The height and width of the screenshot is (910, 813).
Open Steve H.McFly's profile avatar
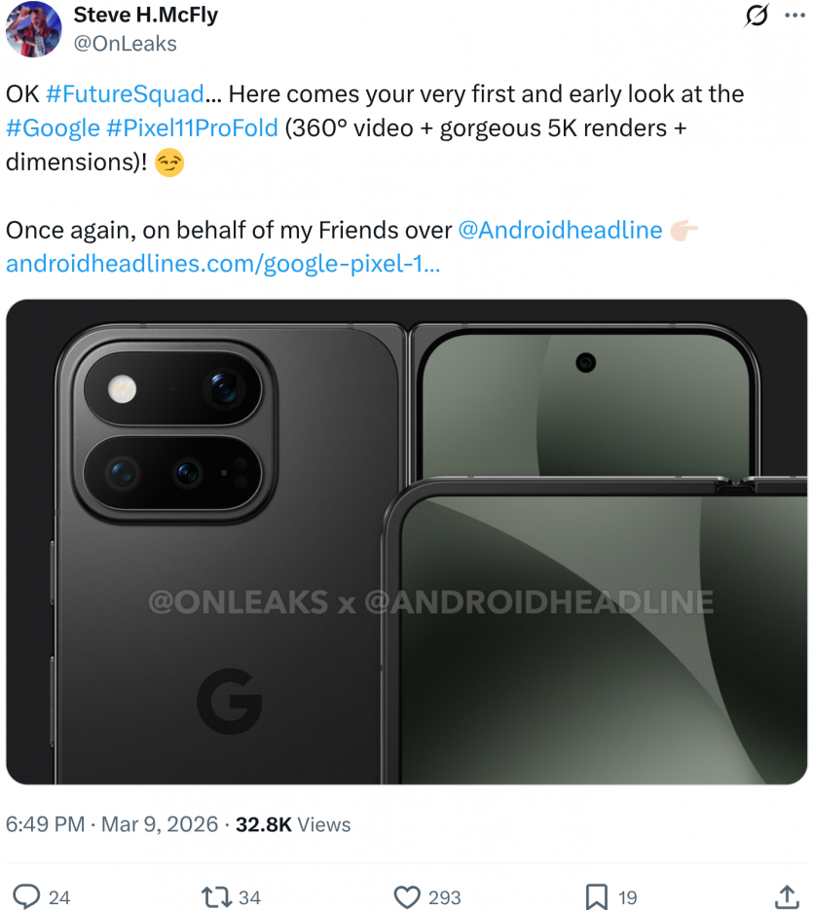[x=34, y=29]
